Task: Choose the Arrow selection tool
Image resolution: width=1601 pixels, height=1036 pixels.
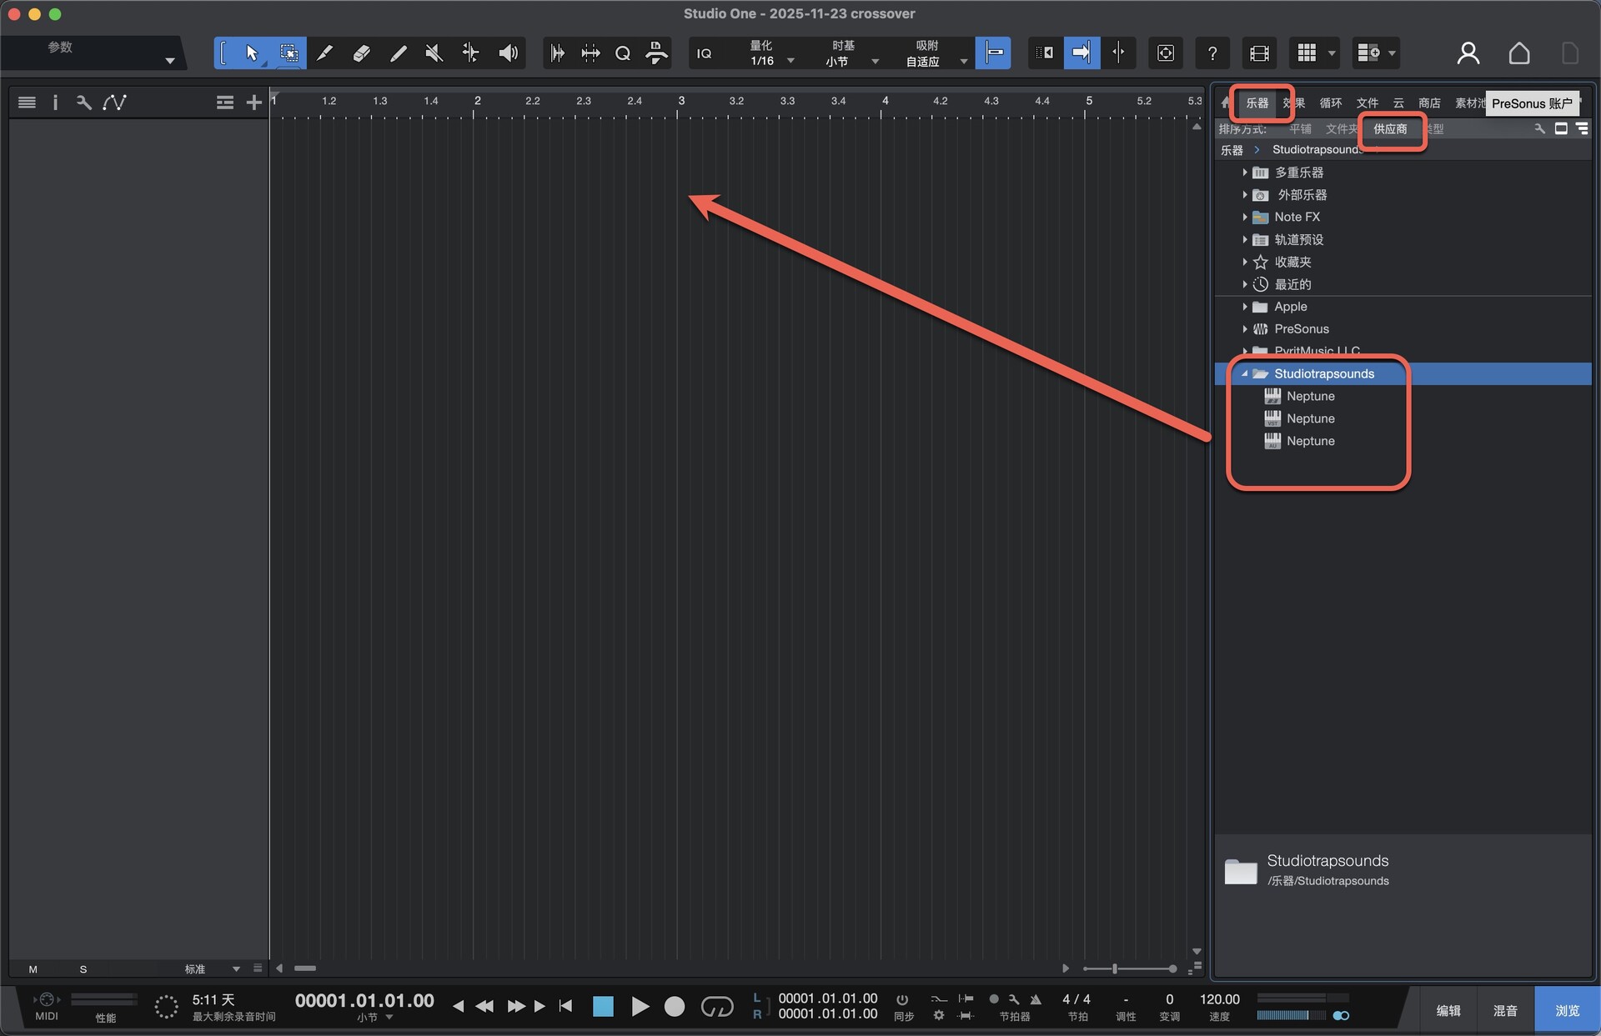Action: pyautogui.click(x=252, y=53)
